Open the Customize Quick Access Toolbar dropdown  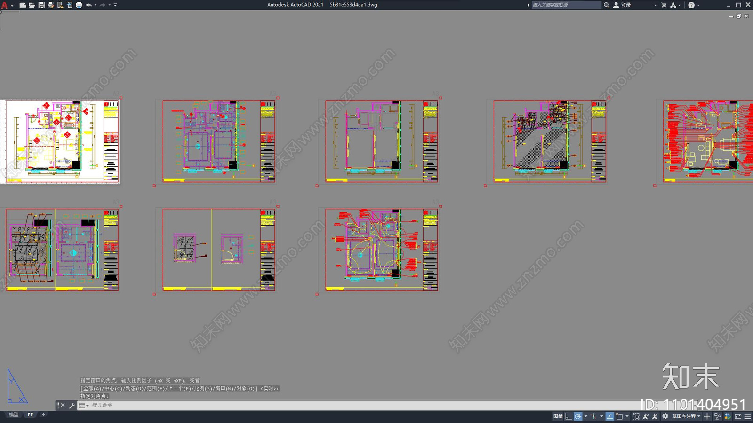(115, 5)
